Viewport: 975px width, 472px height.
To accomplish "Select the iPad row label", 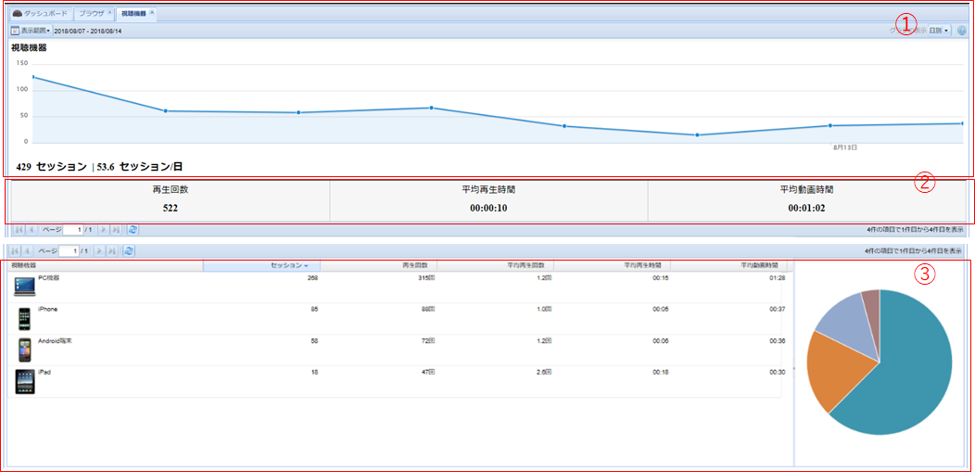I will click(x=44, y=372).
